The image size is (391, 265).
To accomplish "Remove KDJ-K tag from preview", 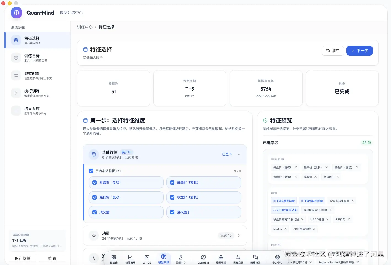I will tap(285, 229).
